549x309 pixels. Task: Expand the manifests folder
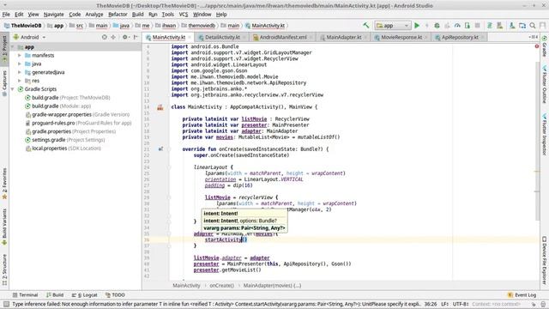(x=20, y=55)
